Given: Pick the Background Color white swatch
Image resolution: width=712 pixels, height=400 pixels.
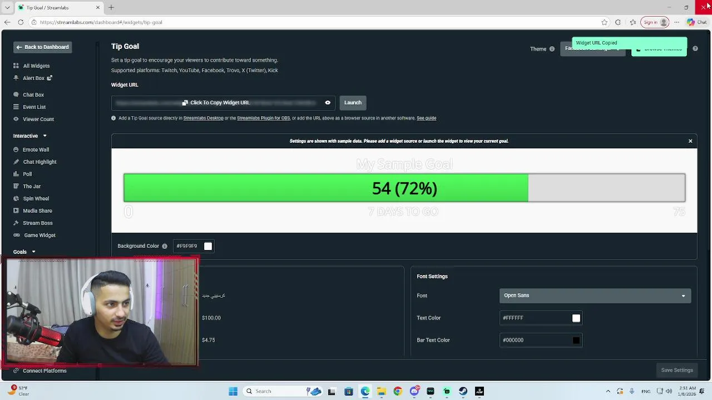Looking at the screenshot, I should 208,246.
